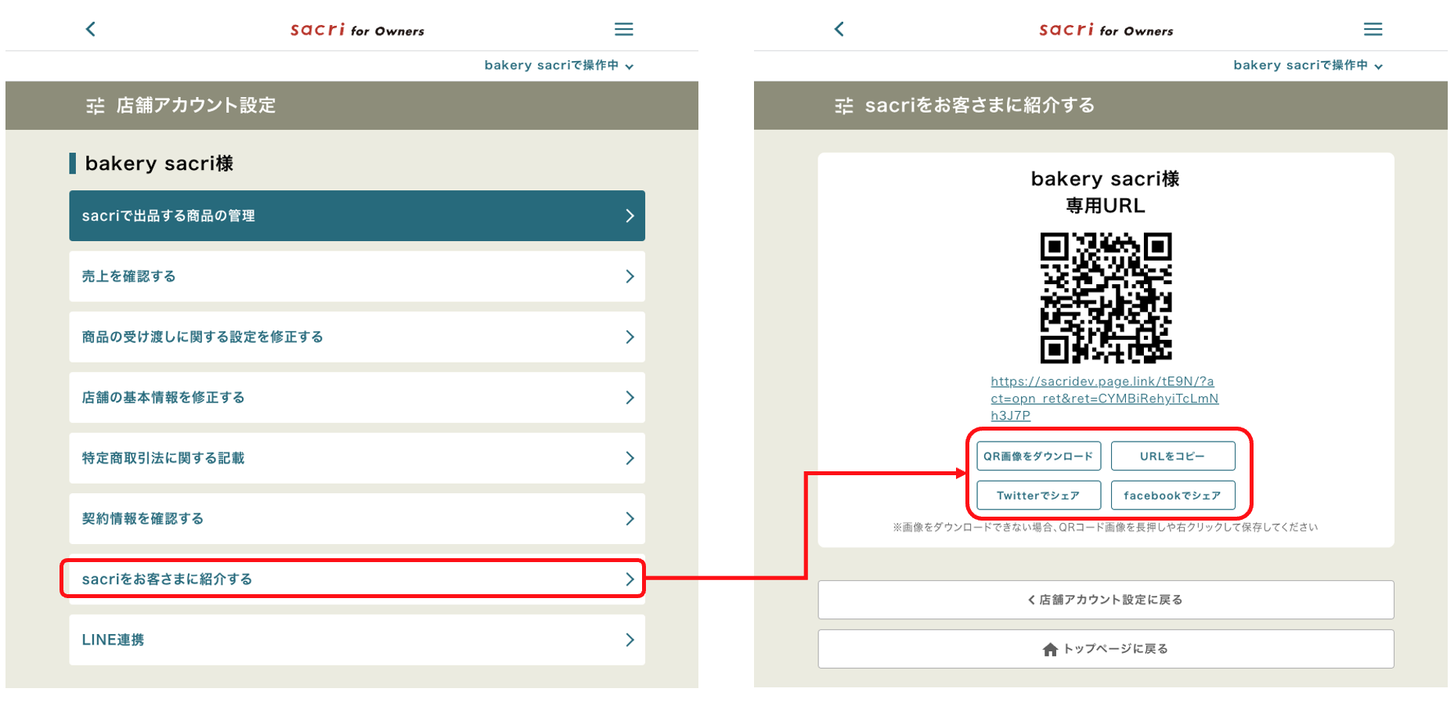Return via '店舗アカウント設定に戻る' button
Viewport: 1454px width, 703px height.
pos(1106,600)
